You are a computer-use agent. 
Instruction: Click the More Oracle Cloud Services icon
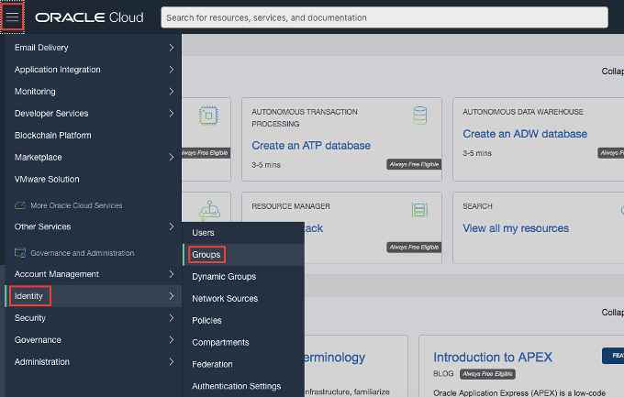click(20, 205)
